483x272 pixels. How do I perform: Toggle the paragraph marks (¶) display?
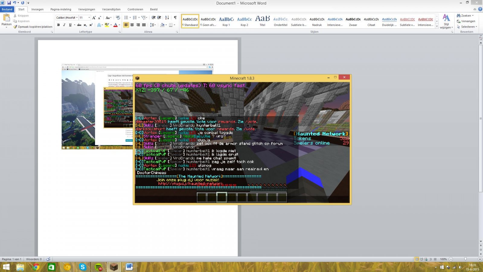175,18
